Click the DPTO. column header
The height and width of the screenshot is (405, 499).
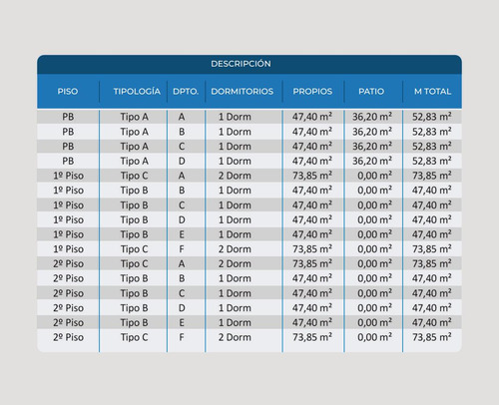click(186, 91)
